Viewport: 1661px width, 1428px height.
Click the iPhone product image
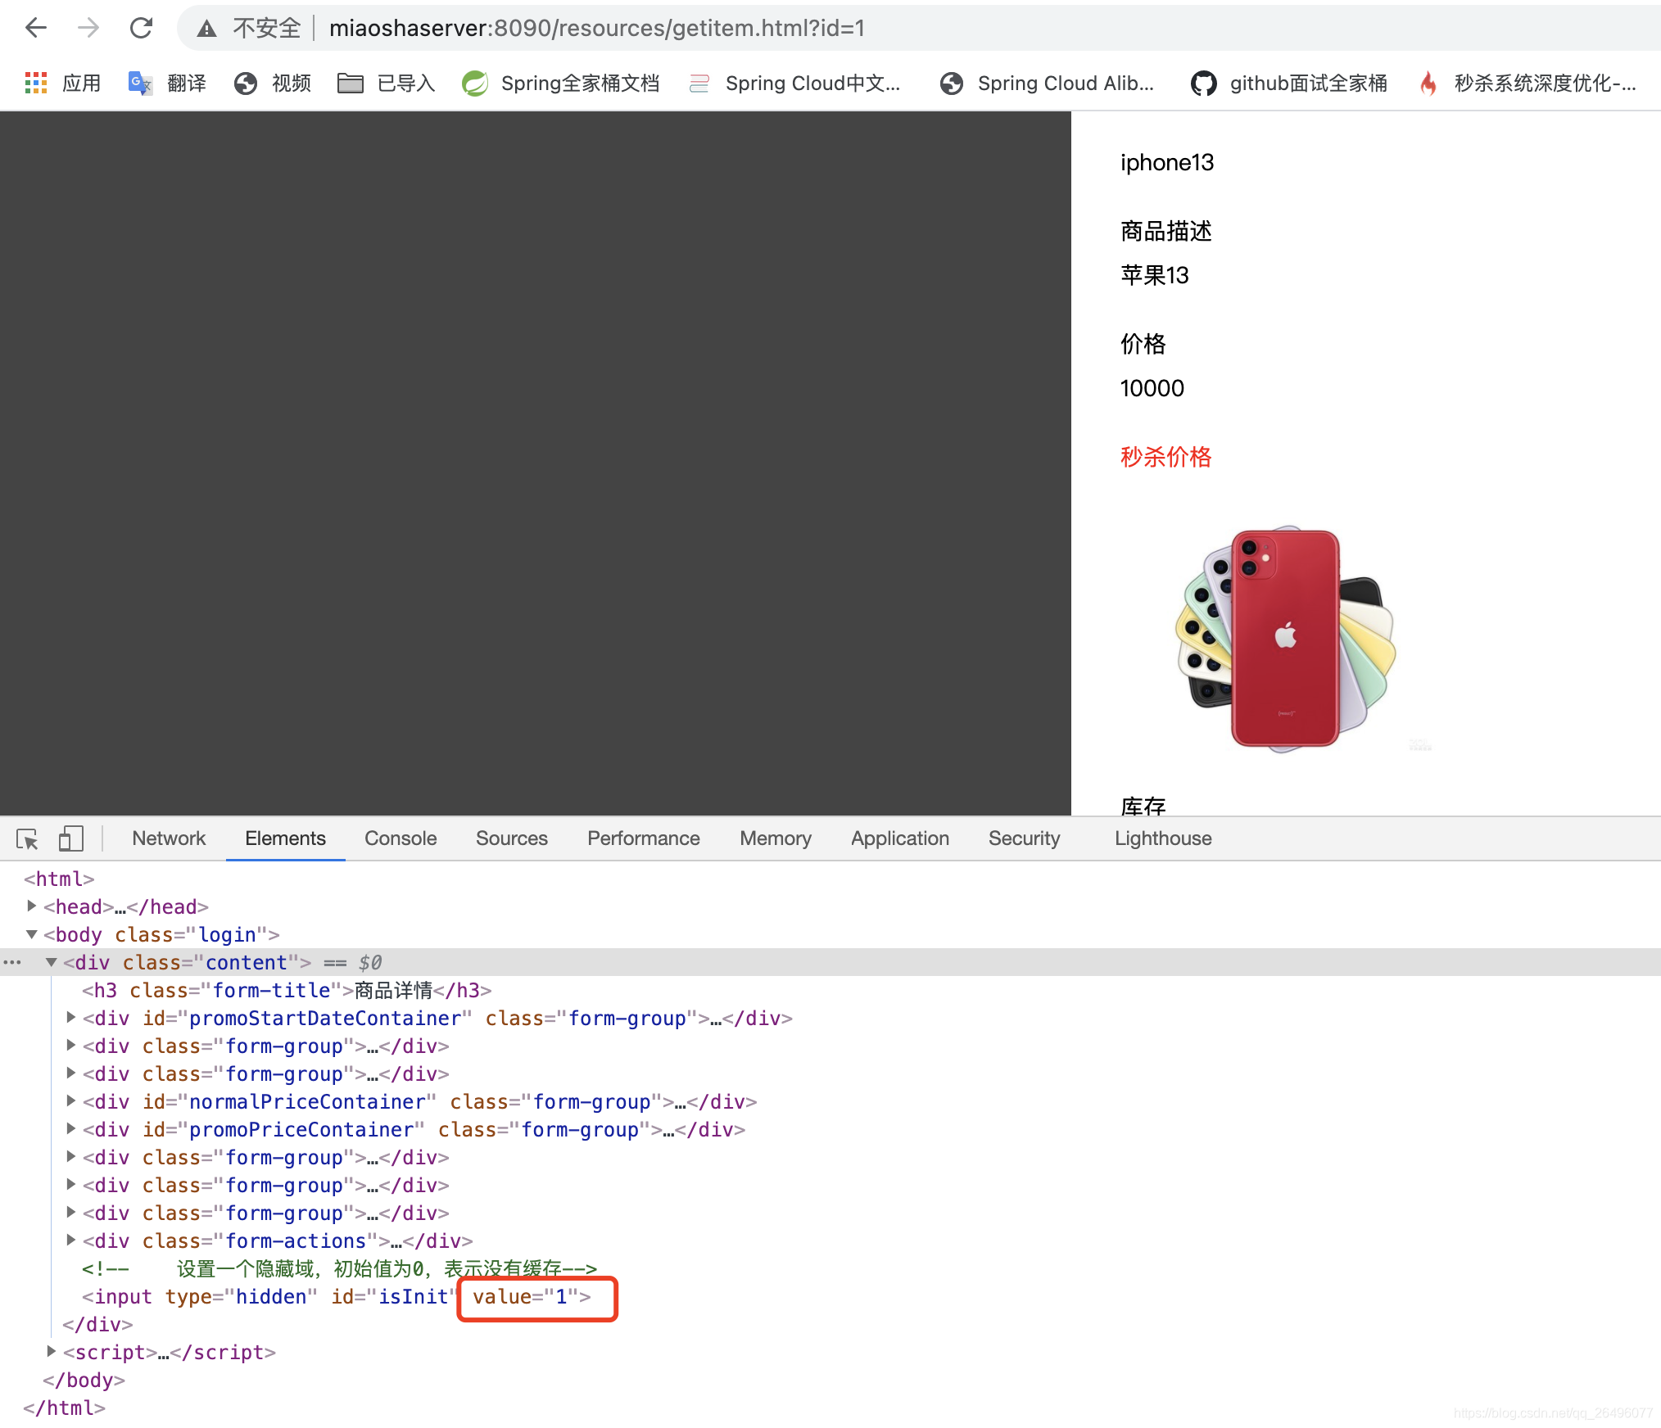point(1285,639)
